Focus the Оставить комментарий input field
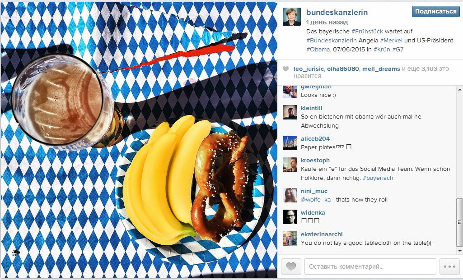The image size is (463, 280). [x=370, y=266]
